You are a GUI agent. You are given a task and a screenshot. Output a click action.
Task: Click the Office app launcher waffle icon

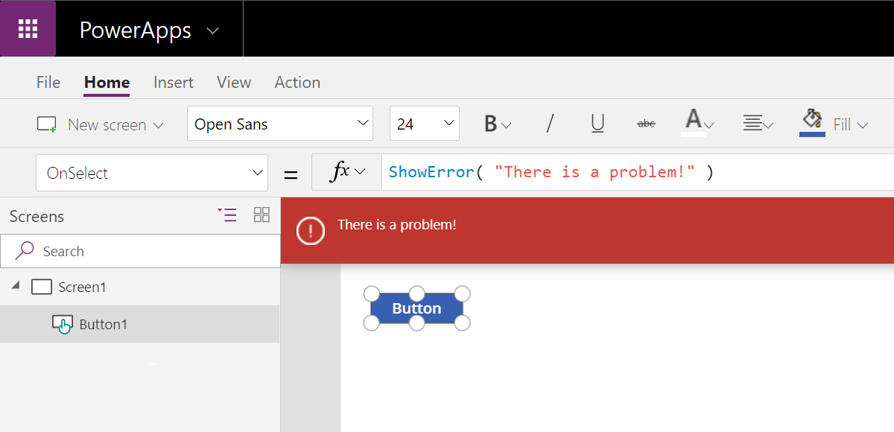[28, 28]
